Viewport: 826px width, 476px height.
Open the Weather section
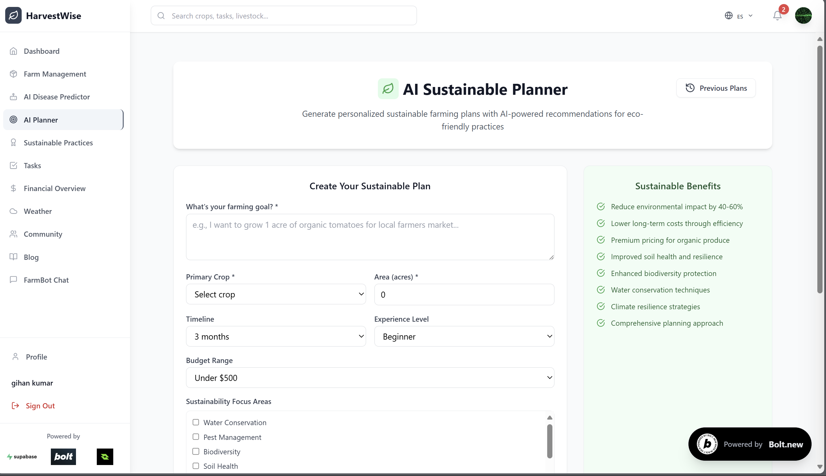(x=38, y=211)
